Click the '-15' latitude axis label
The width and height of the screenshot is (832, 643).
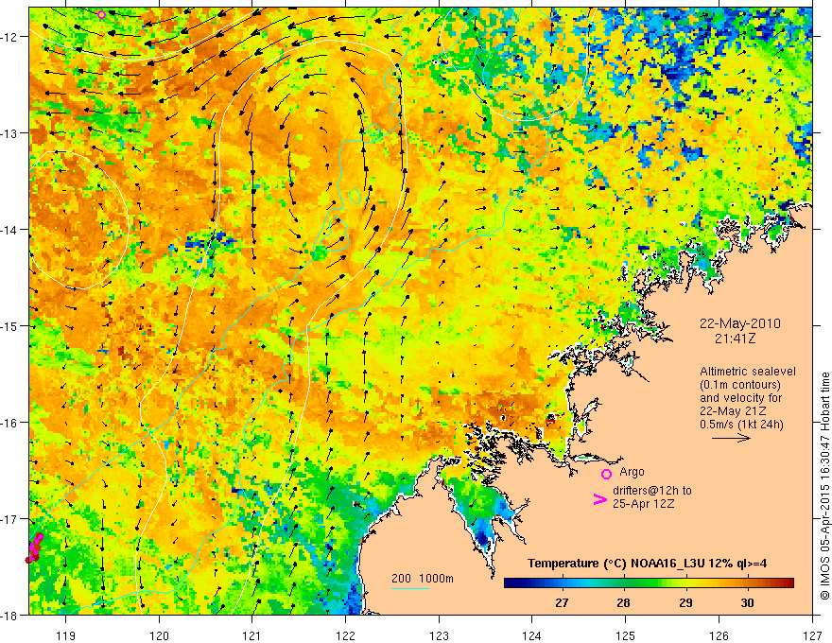9,326
